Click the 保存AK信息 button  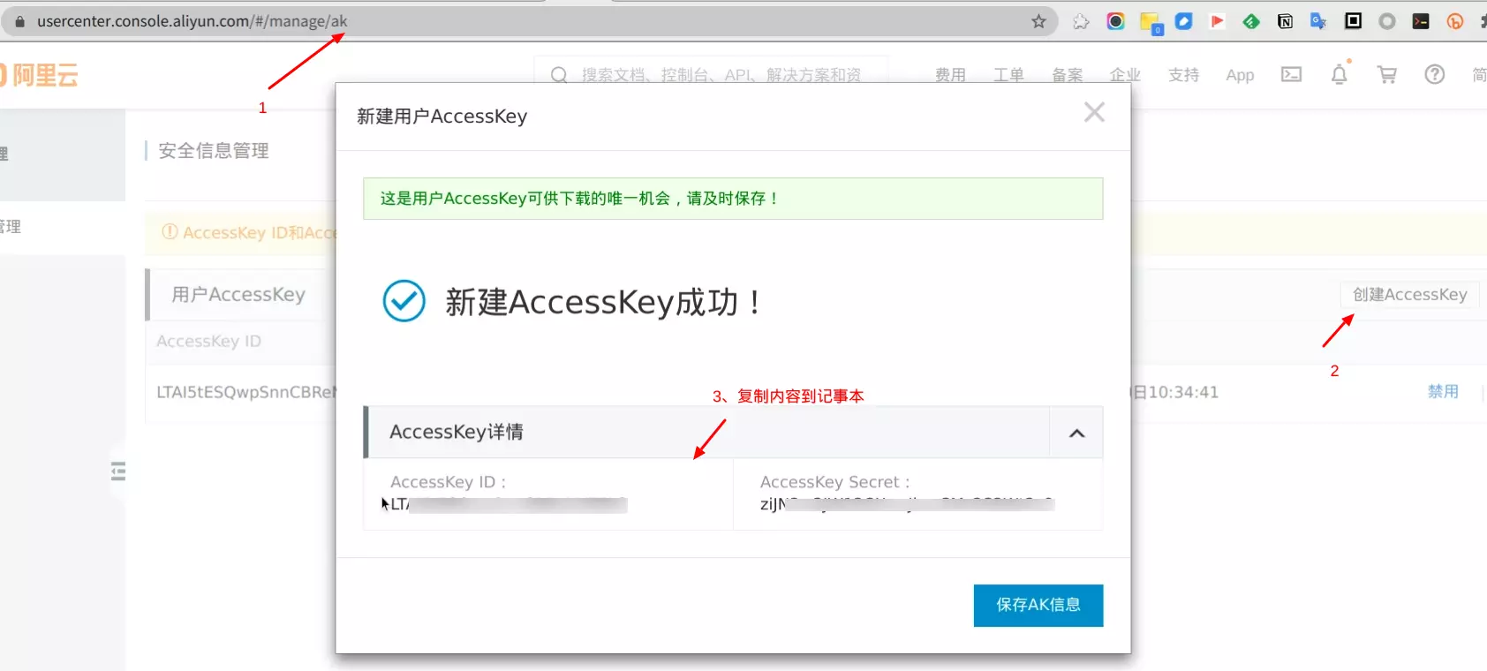coord(1038,606)
